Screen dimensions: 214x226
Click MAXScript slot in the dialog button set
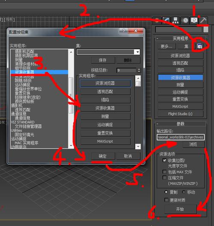[105, 141]
